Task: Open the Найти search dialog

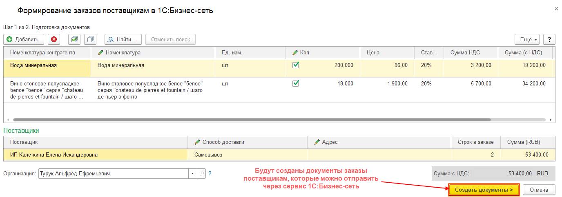Action: (x=123, y=39)
